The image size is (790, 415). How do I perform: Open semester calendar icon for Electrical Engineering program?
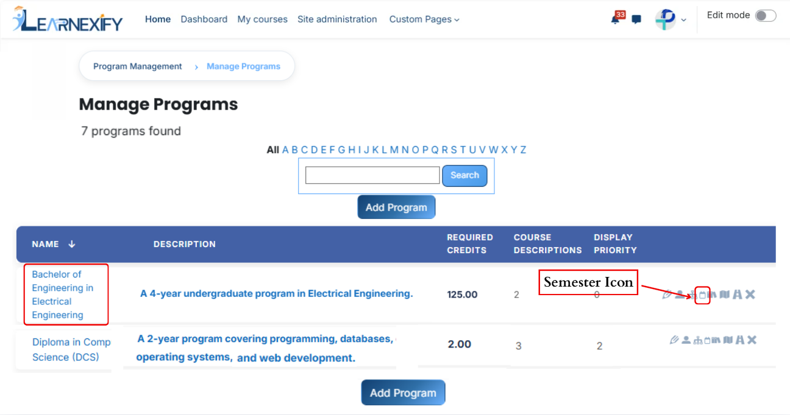coord(702,295)
